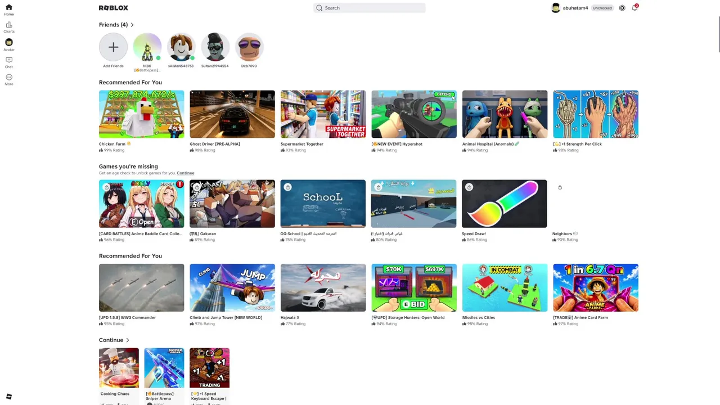Open the +1 Speed Keyboard Escape thumbnail
The height and width of the screenshot is (405, 720).
pyautogui.click(x=209, y=368)
